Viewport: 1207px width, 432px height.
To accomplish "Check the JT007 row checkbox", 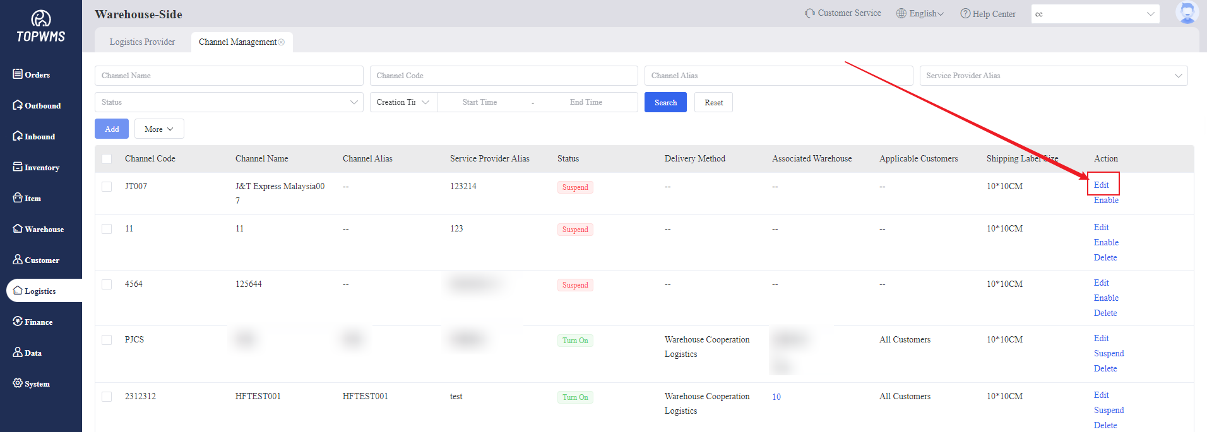I will pos(107,187).
